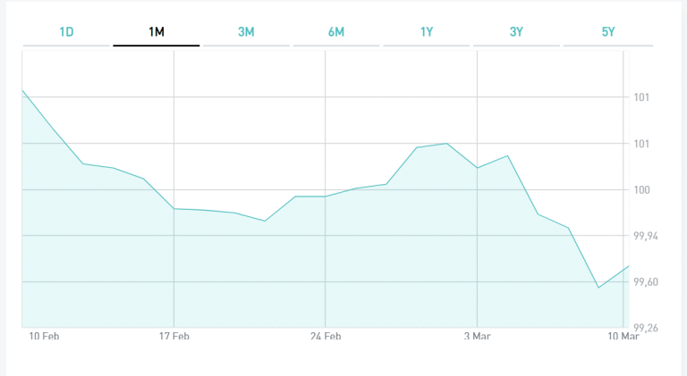Select the 24 Feb date label

click(326, 336)
